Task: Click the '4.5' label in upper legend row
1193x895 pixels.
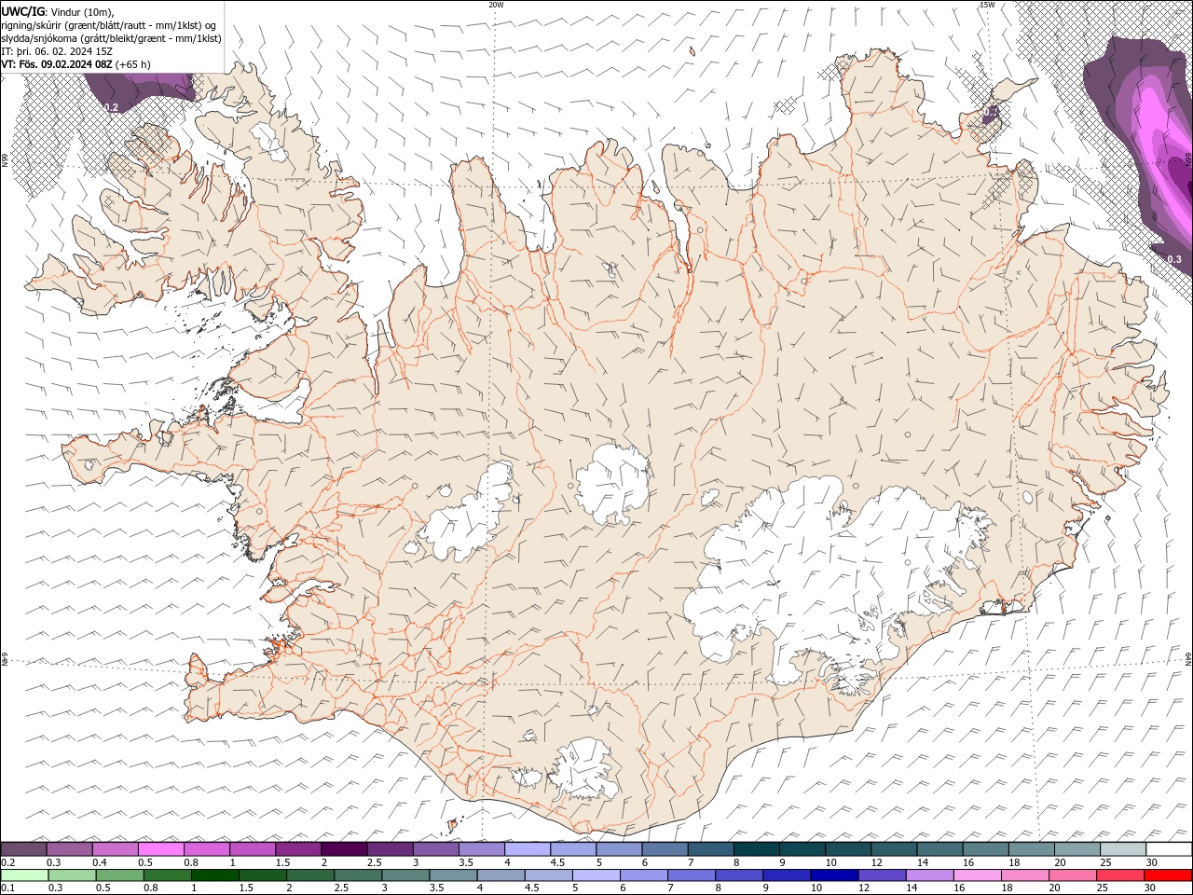Action: pyautogui.click(x=557, y=862)
